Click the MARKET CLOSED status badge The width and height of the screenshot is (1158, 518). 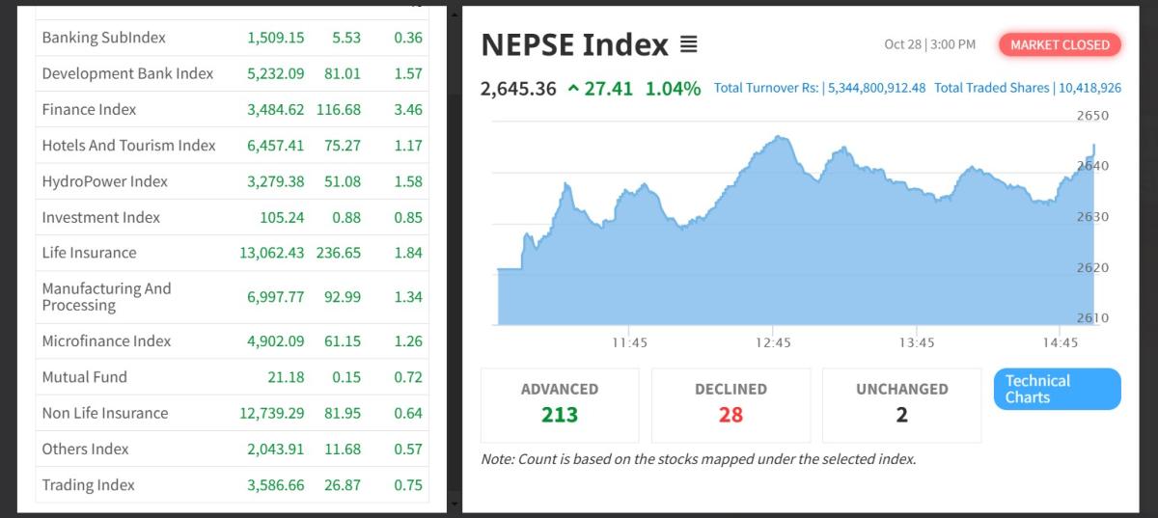tap(1060, 44)
